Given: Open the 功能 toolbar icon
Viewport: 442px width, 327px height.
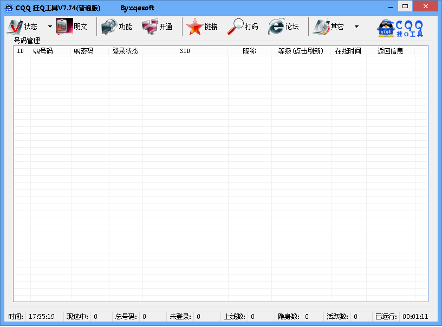Looking at the screenshot, I should tap(109, 27).
